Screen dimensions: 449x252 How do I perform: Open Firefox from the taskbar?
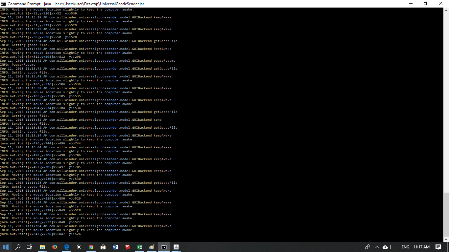tap(55, 247)
